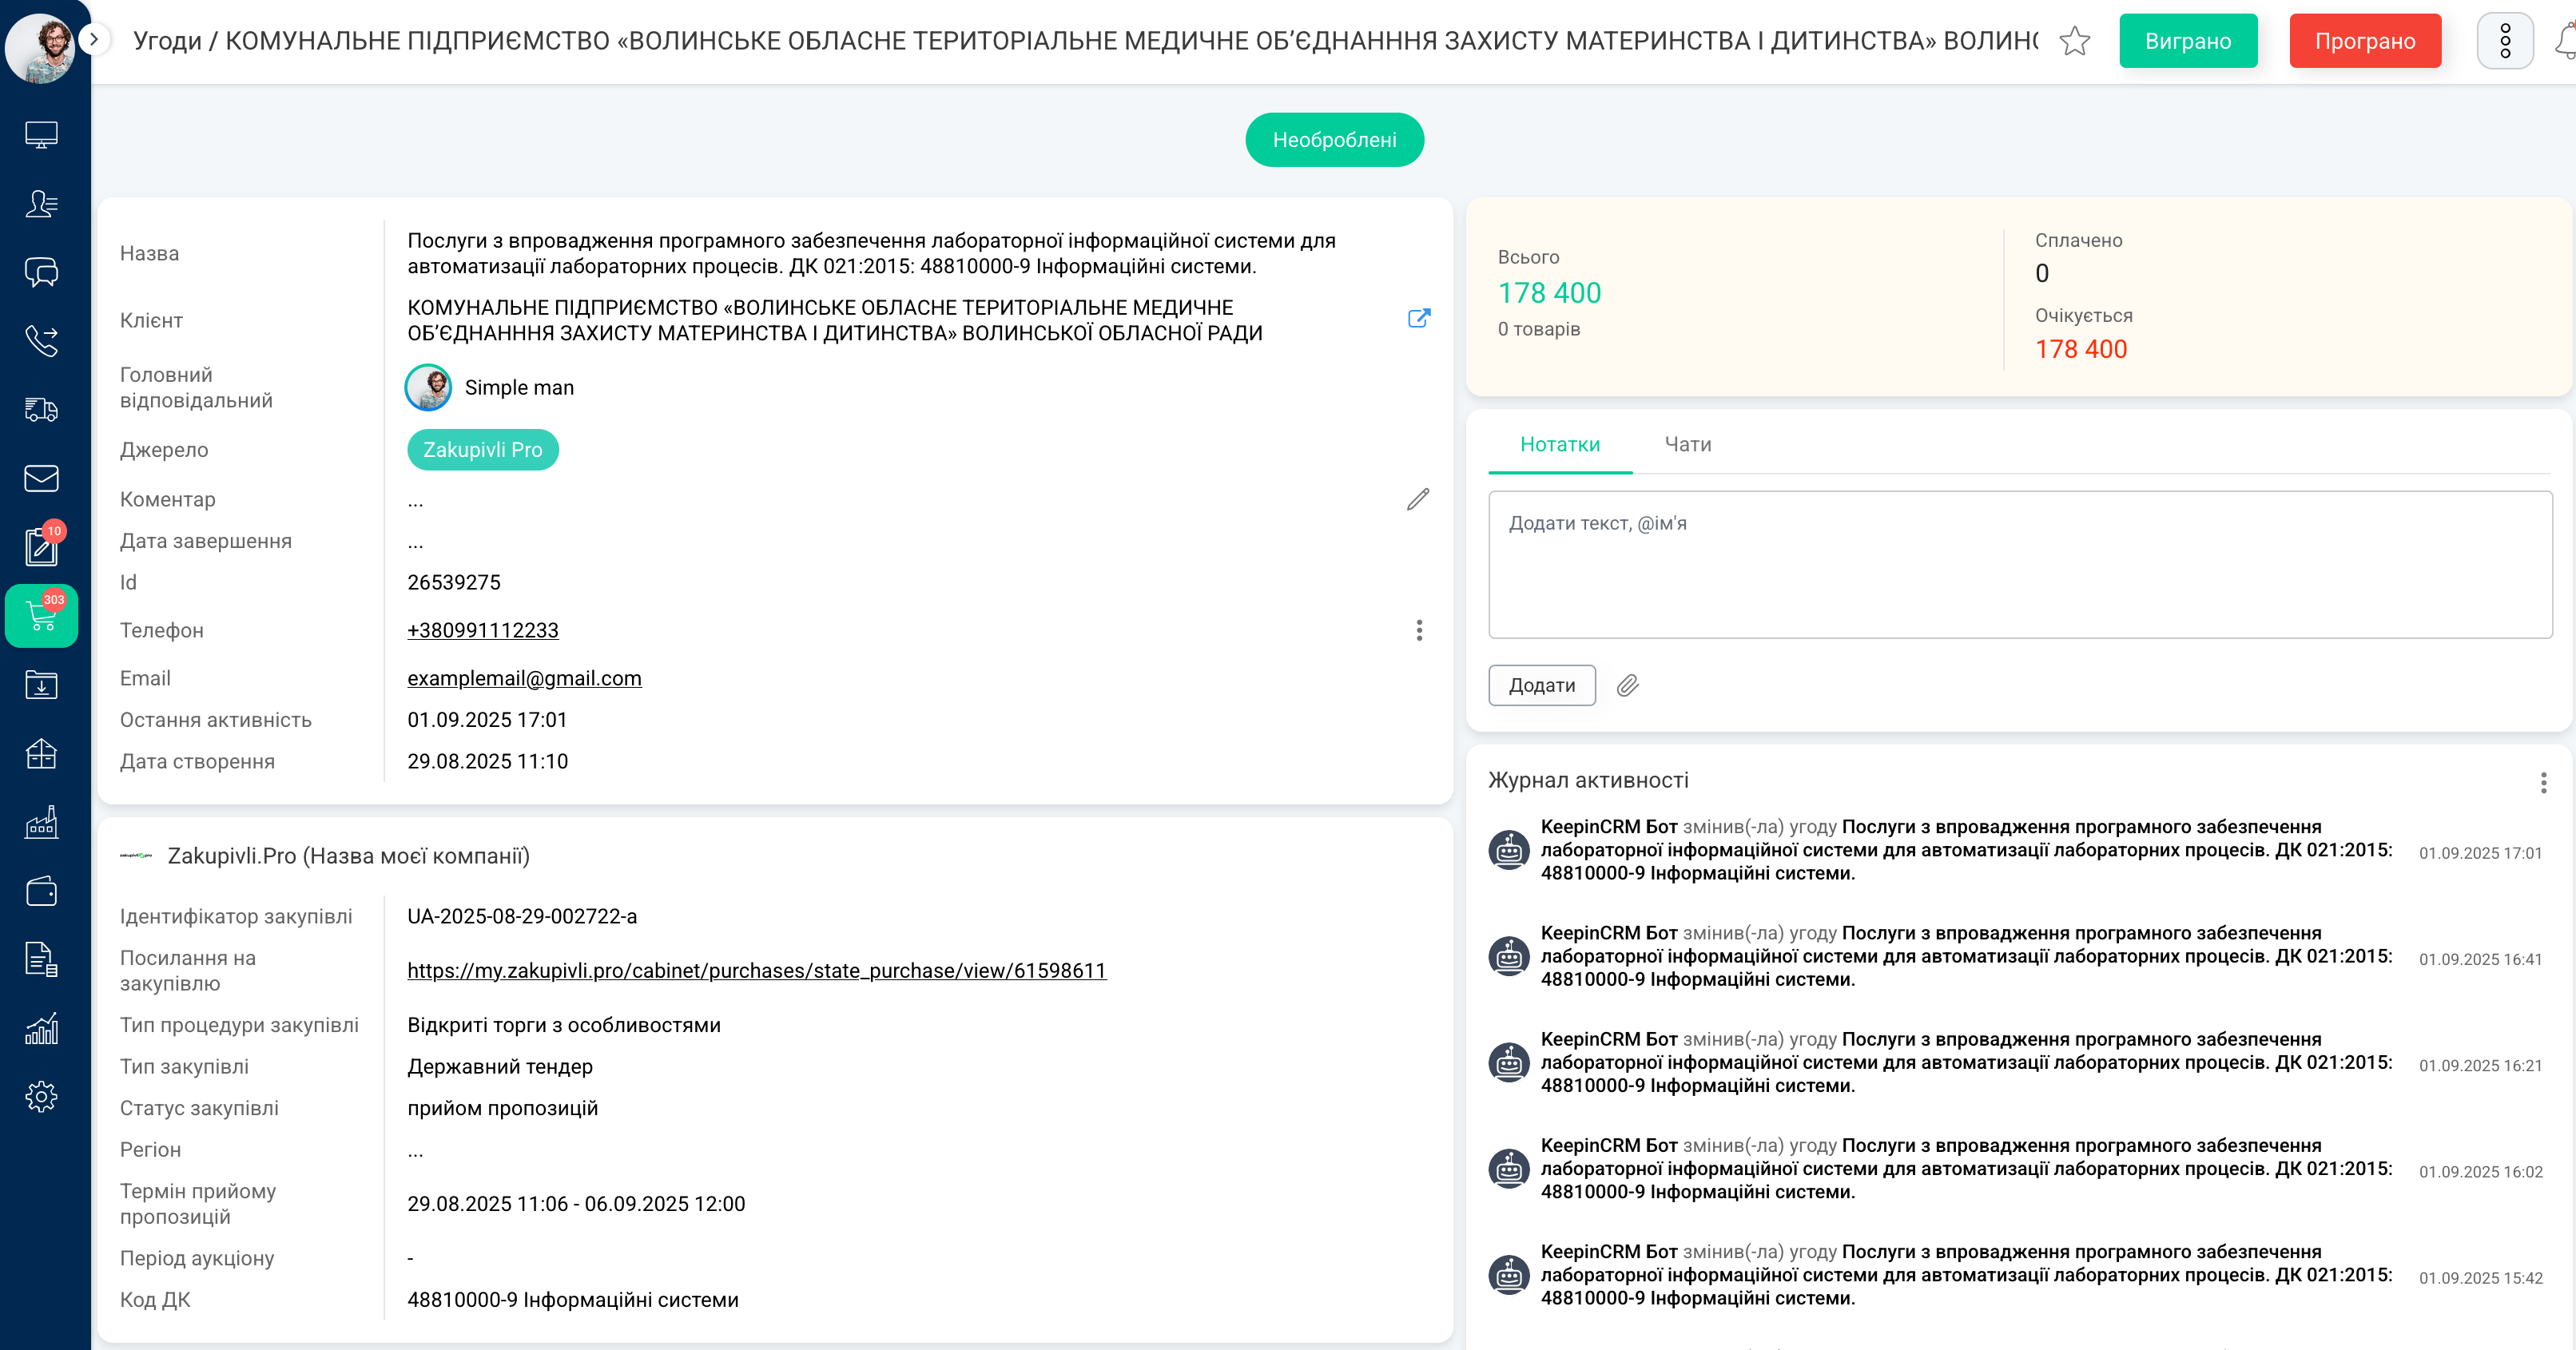This screenshot has height=1350, width=2576.
Task: Open the header three-dot more options button
Action: pos(2504,41)
